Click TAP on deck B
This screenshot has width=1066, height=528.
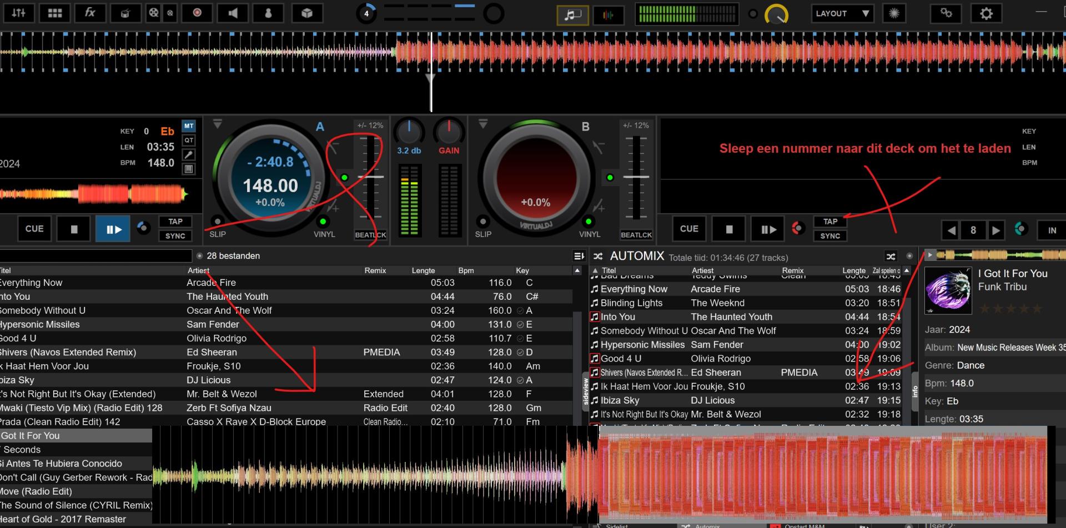point(830,222)
